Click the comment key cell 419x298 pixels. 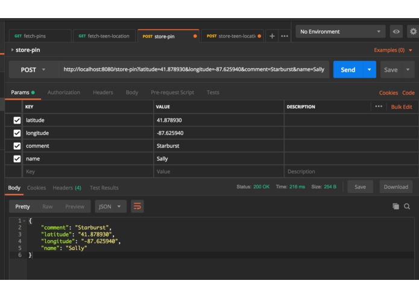tap(88, 146)
